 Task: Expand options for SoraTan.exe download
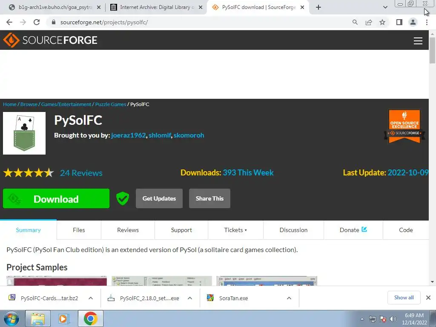click(289, 298)
